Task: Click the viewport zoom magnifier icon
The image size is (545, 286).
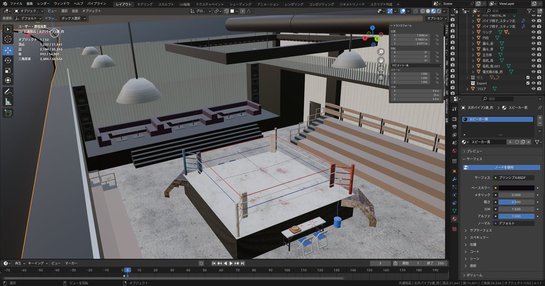Action: pos(381,52)
